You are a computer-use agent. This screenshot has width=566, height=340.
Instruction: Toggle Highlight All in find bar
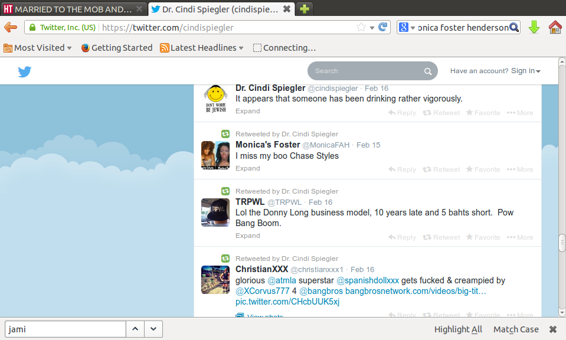coord(458,329)
